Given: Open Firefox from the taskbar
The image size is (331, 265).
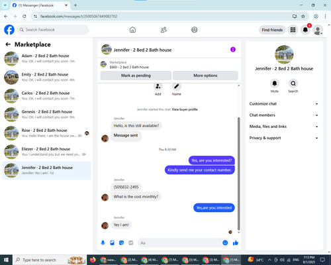Looking at the screenshot, I should pos(93,260).
